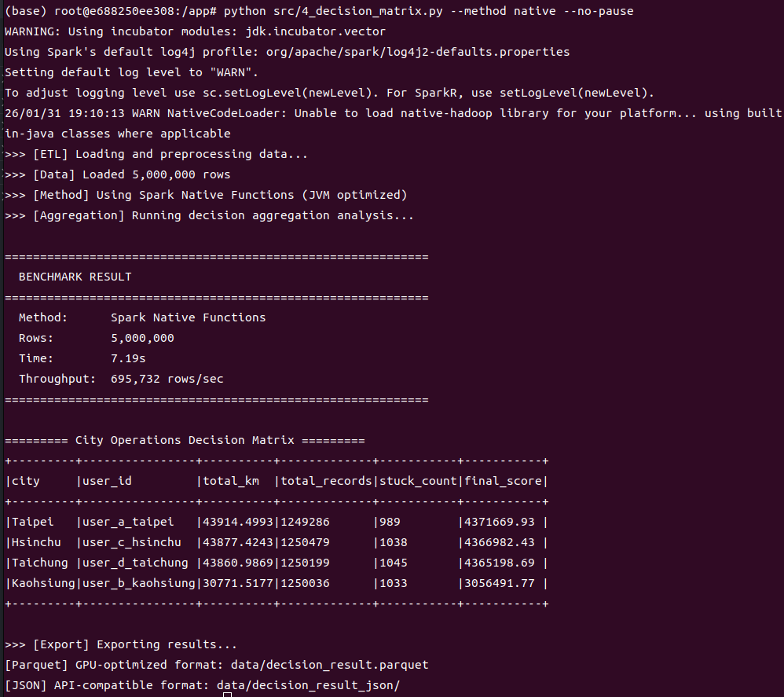The width and height of the screenshot is (784, 697).
Task: Click total_km value '43877.4243'
Action: [x=238, y=542]
